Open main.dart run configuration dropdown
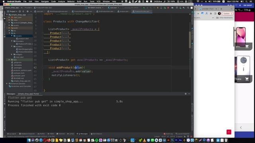Image resolution: width=255 pixels, height=143 pixels. pyautogui.click(x=113, y=8)
